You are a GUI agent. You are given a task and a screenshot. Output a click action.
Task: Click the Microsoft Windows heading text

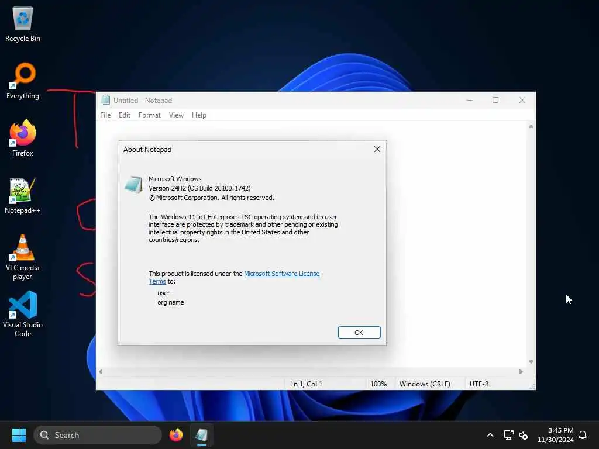[x=175, y=179]
